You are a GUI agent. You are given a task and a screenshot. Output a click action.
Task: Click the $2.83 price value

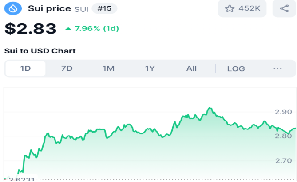pyautogui.click(x=31, y=29)
